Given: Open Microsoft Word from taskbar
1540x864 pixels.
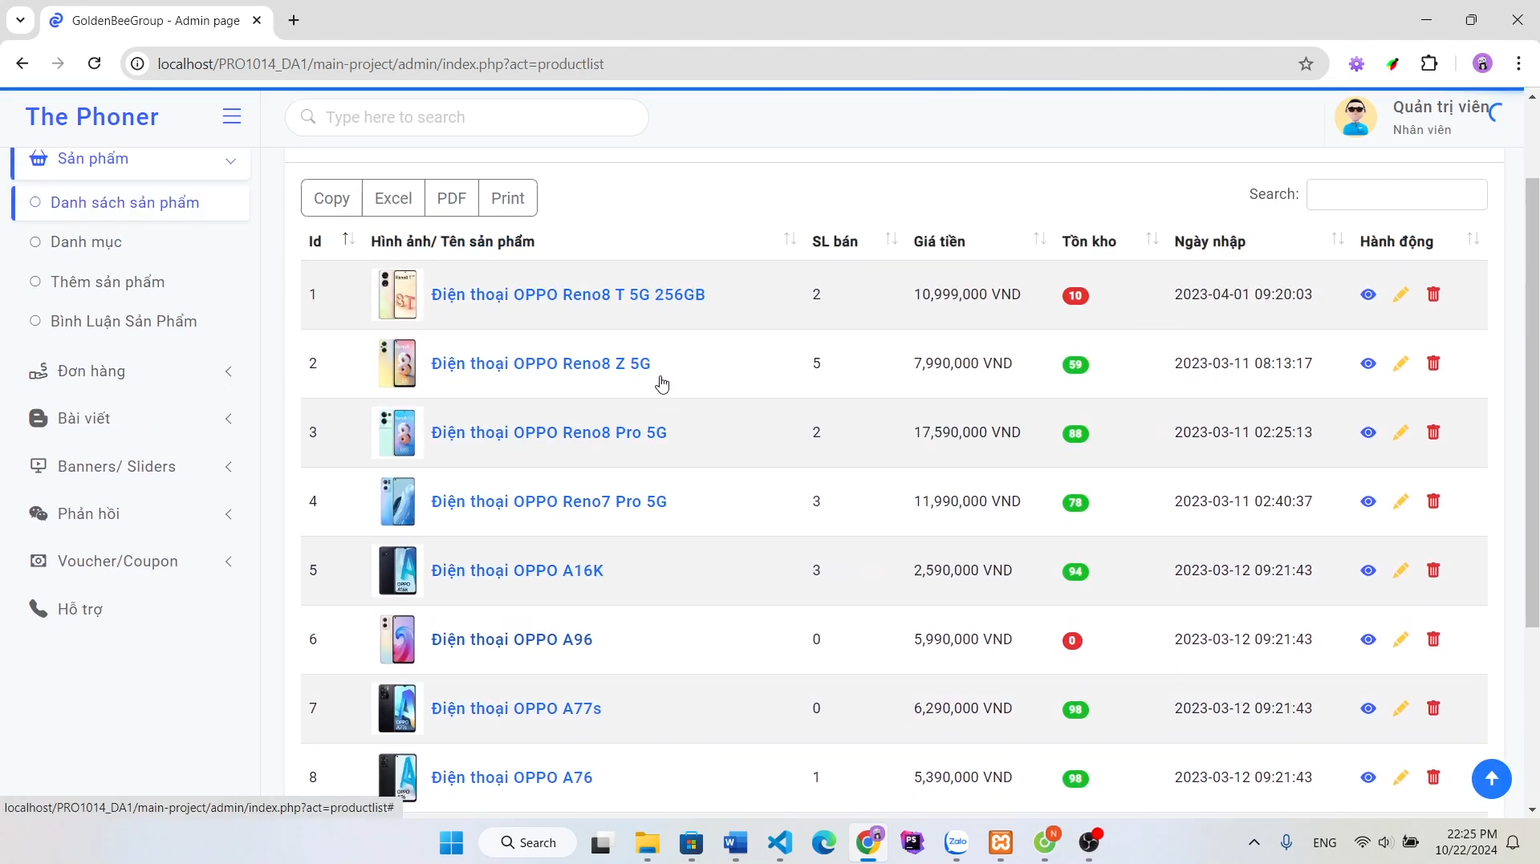Looking at the screenshot, I should (x=735, y=842).
